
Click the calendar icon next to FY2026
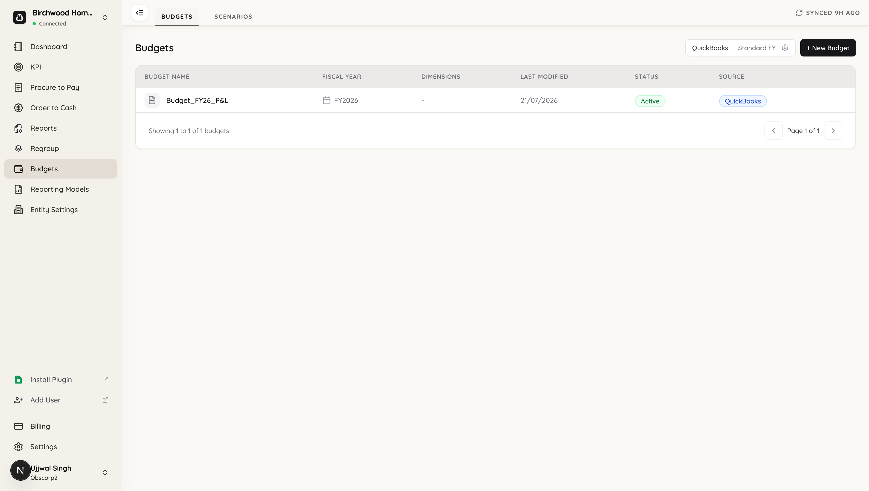[326, 100]
